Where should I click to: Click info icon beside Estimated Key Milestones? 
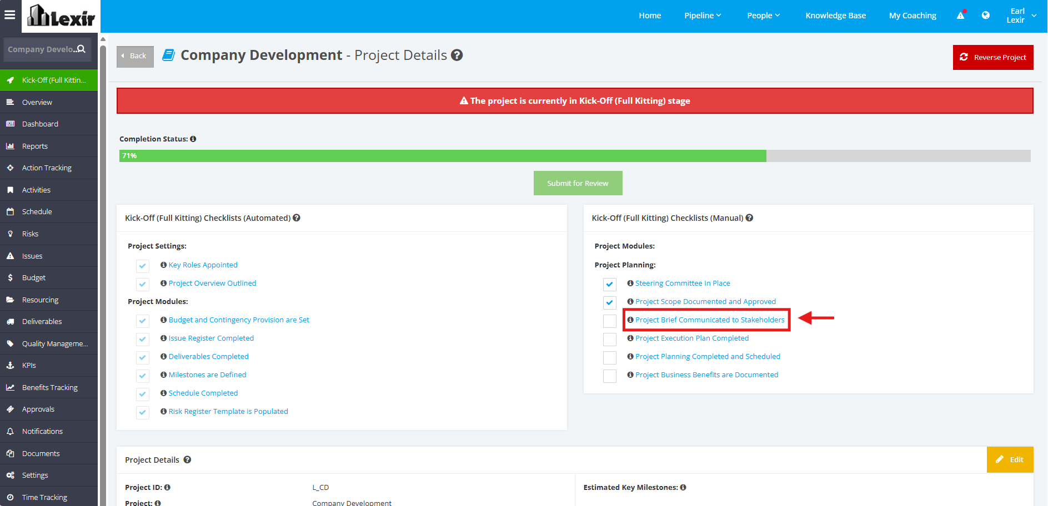683,487
